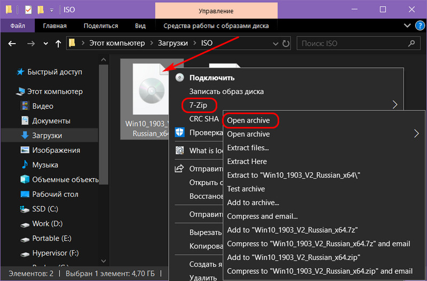Click Этот компьютер in the address breadcrumb
Image resolution: width=427 pixels, height=281 pixels.
pos(117,43)
